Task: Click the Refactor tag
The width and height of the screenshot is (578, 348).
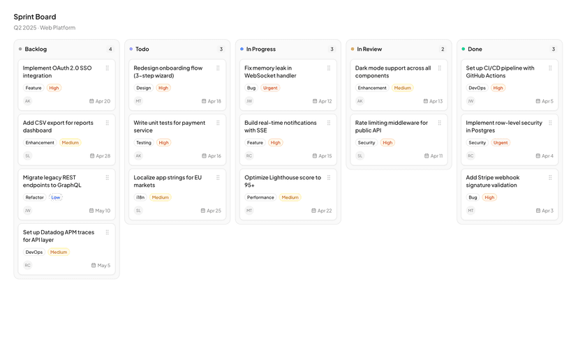Action: (35, 197)
